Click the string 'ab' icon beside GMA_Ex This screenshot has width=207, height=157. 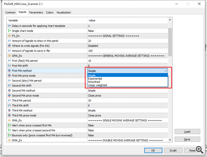click(x=9, y=55)
